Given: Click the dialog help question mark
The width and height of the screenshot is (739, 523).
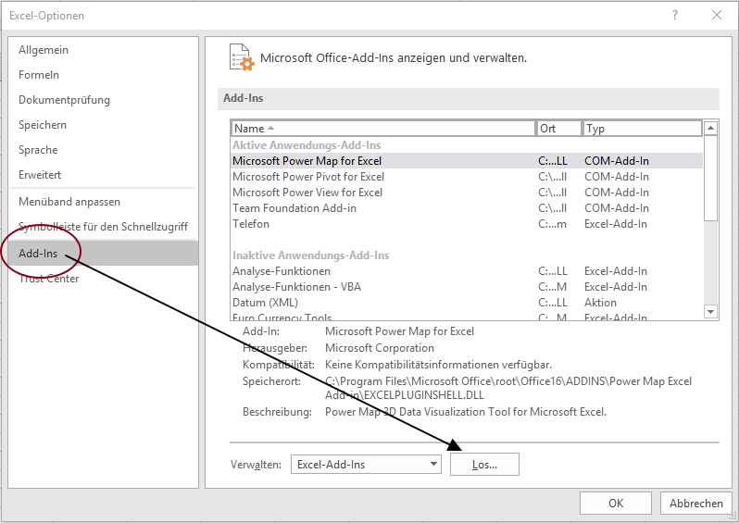Looking at the screenshot, I should [x=675, y=15].
